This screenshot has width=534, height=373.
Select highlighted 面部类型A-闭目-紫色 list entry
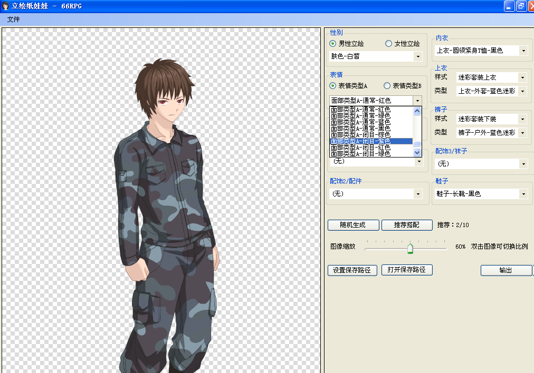point(371,141)
